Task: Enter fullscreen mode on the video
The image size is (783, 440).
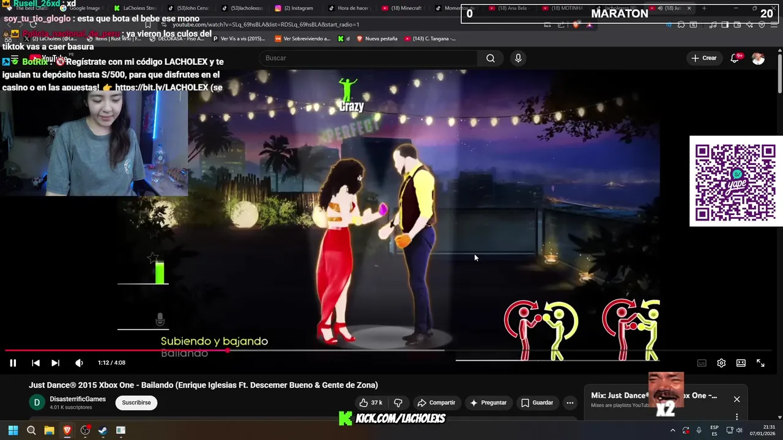Action: pyautogui.click(x=760, y=363)
